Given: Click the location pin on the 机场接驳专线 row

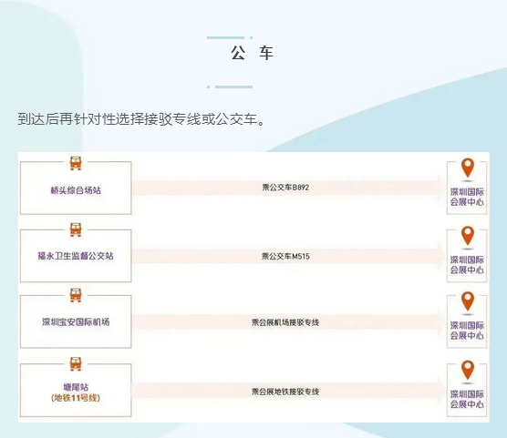Looking at the screenshot, I should click(x=468, y=301).
